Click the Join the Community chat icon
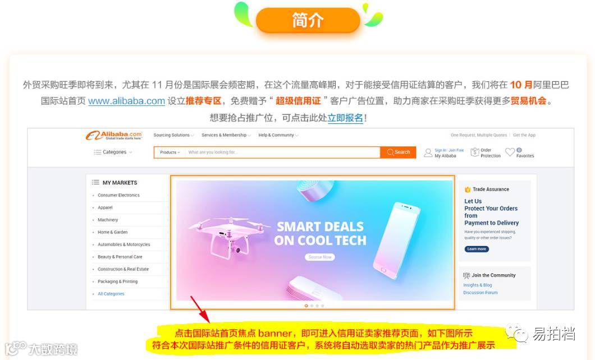595x360 pixels. coord(466,275)
